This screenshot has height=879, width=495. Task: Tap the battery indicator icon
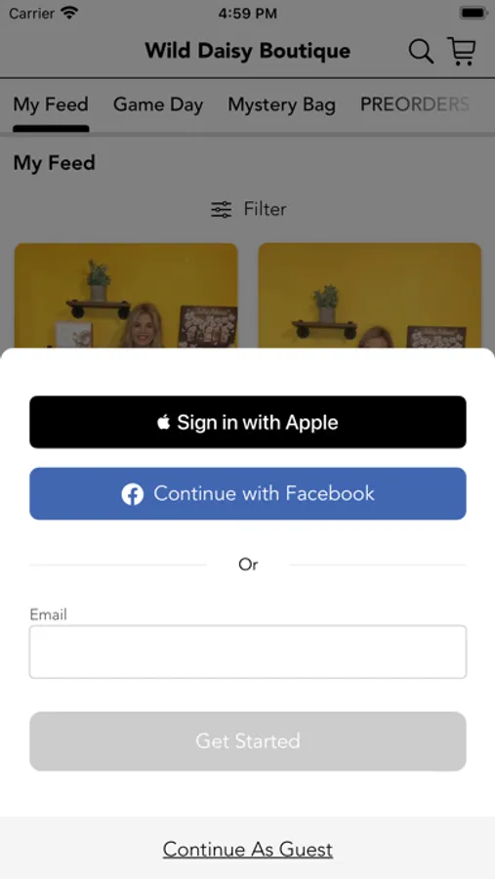pos(473,13)
